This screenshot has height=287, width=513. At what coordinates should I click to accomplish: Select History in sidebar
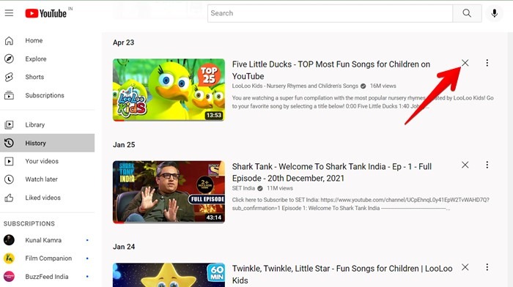click(x=48, y=143)
